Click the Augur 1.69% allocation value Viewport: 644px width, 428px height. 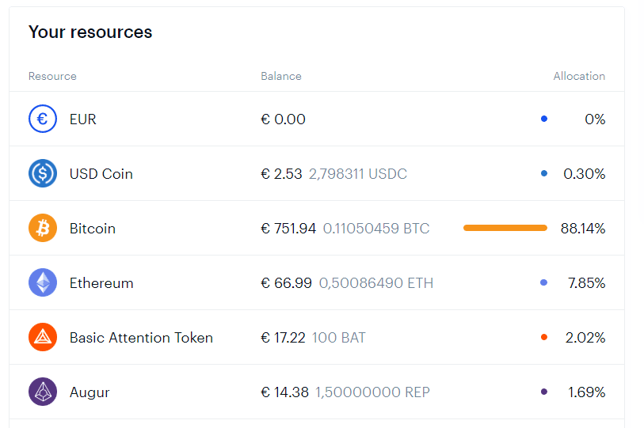(586, 392)
